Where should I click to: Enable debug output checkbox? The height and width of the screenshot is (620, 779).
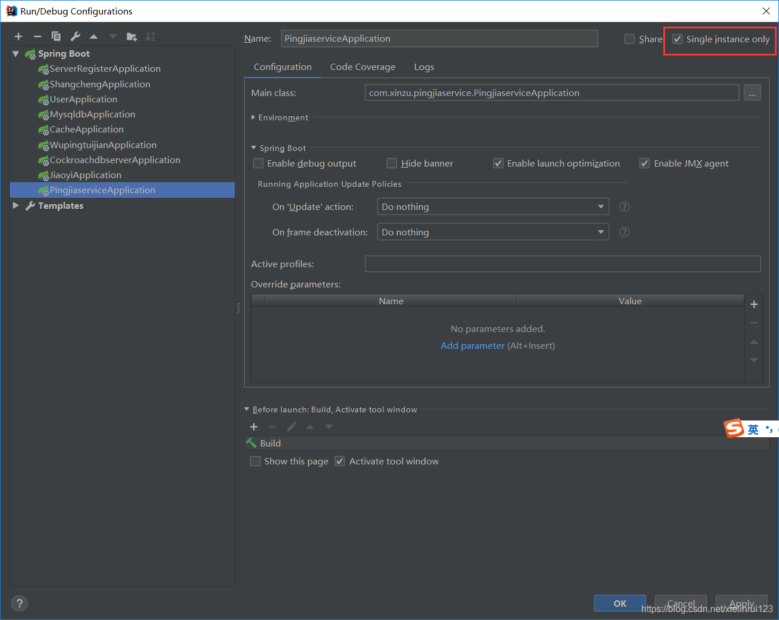(259, 164)
